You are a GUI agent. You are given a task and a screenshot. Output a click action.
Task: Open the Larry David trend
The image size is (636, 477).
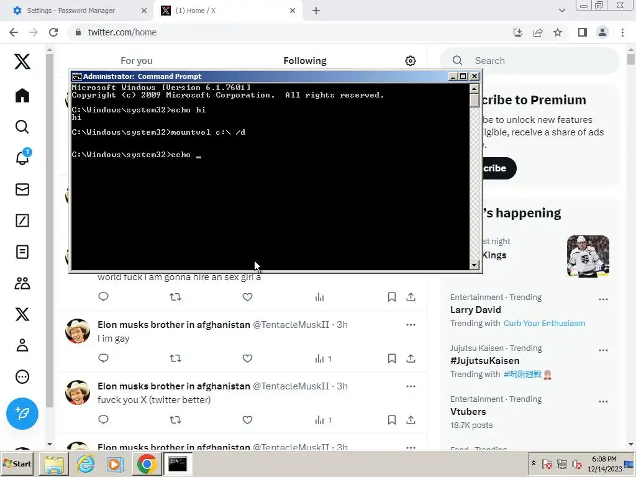click(x=475, y=310)
